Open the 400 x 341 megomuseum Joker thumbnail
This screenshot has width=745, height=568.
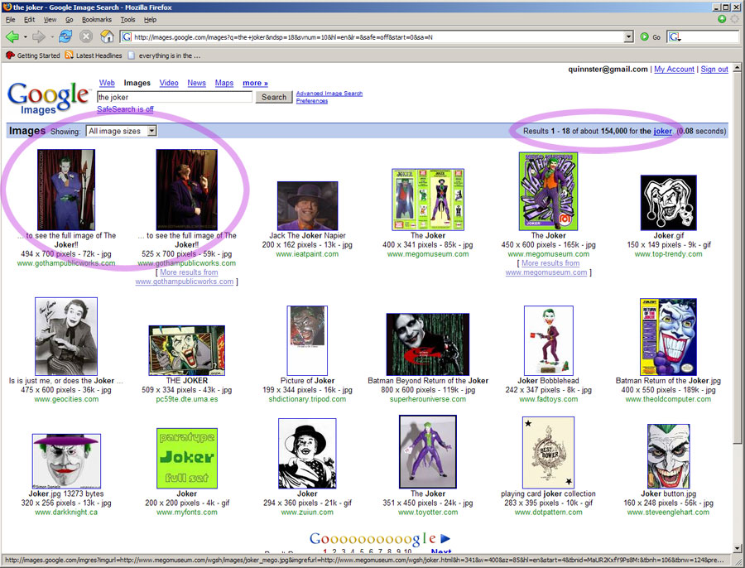pos(428,200)
